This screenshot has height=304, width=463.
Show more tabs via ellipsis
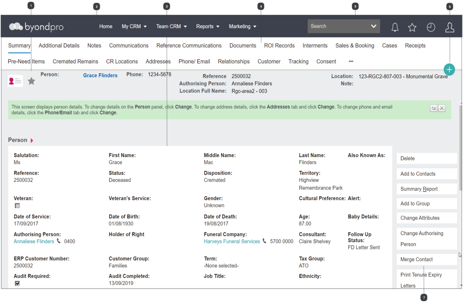click(x=351, y=61)
